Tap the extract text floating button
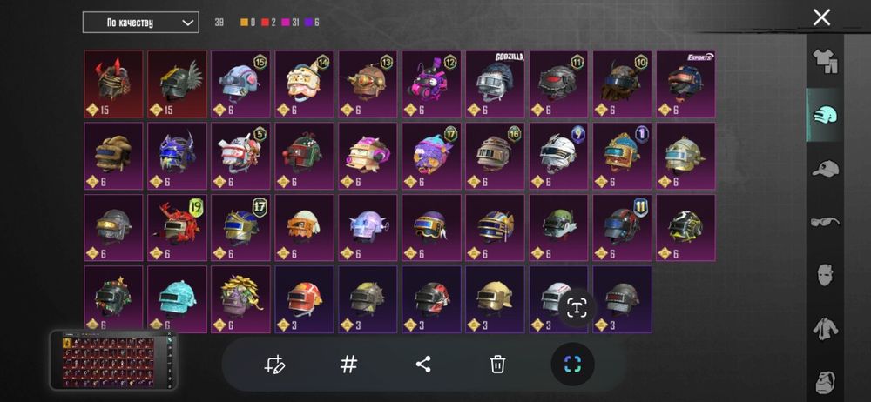The width and height of the screenshot is (871, 402). point(577,308)
